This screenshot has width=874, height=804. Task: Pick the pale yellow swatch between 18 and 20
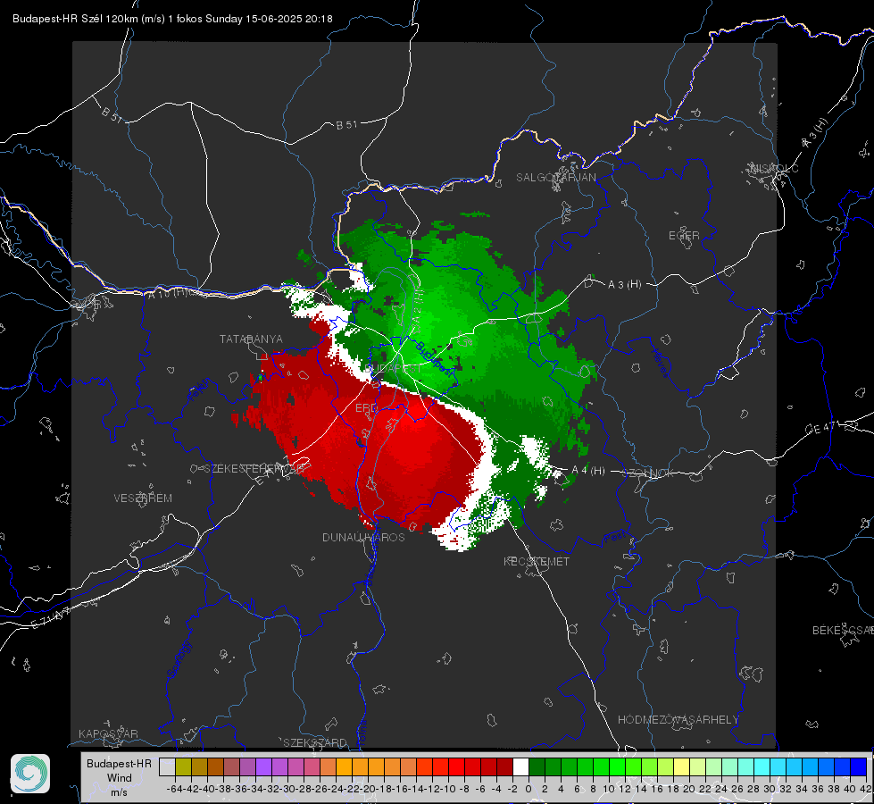coord(681,766)
